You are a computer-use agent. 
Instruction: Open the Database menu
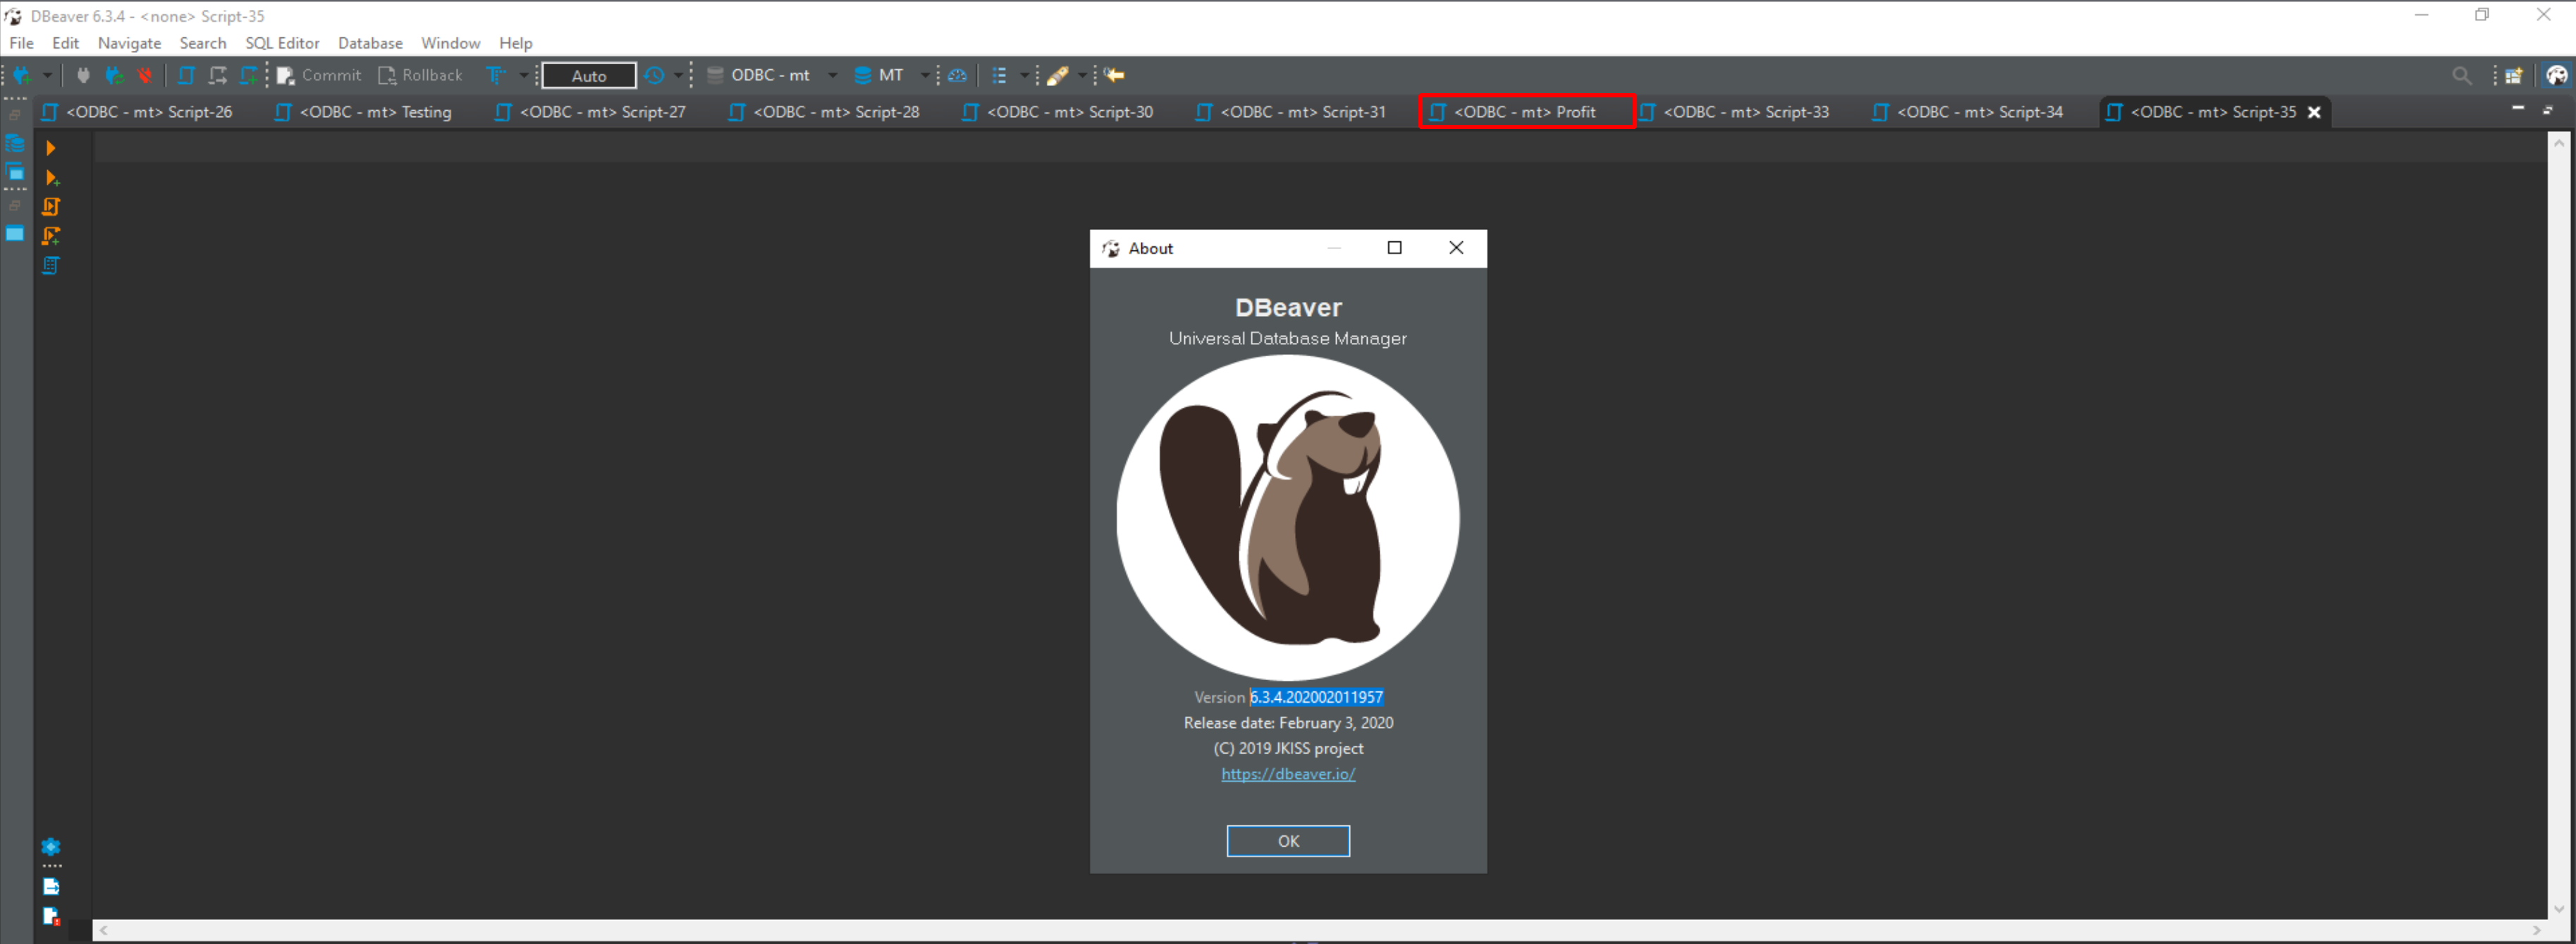370,43
